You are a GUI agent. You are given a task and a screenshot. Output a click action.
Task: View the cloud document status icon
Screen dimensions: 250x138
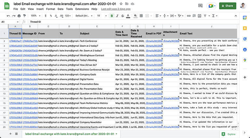(x=132, y=4)
